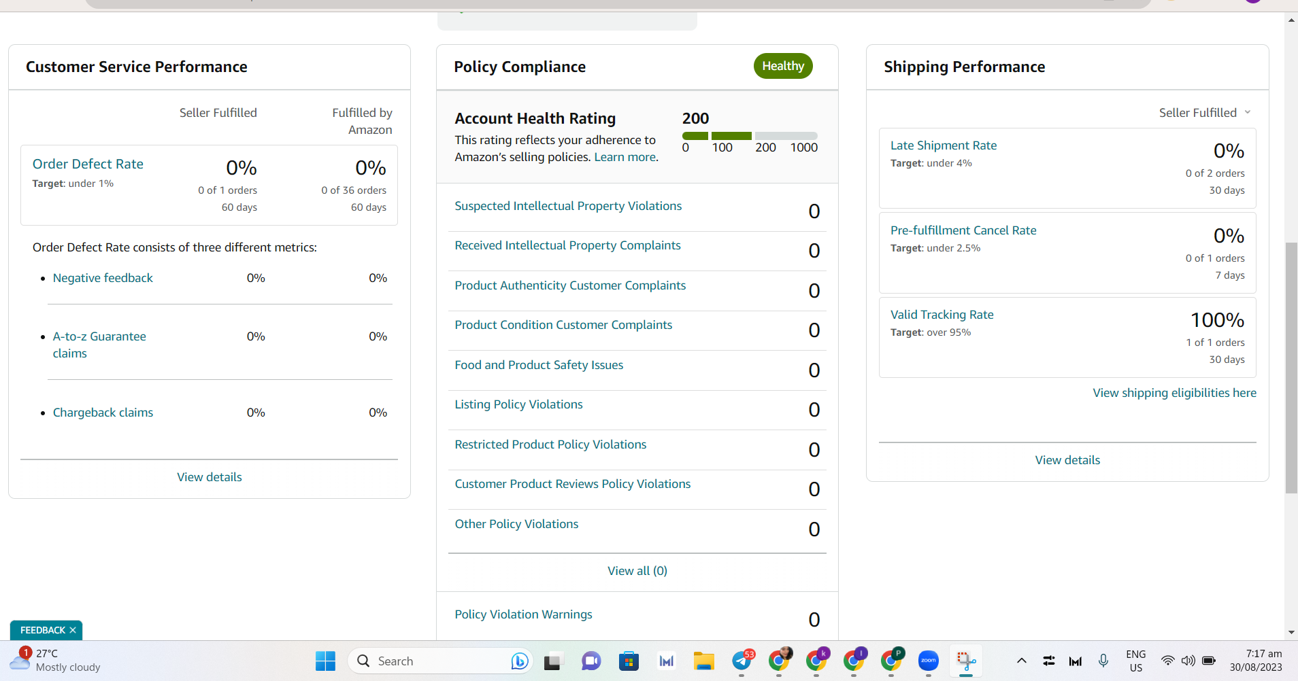The image size is (1298, 681).
Task: Open Wi-Fi network settings in tray
Action: click(1167, 661)
